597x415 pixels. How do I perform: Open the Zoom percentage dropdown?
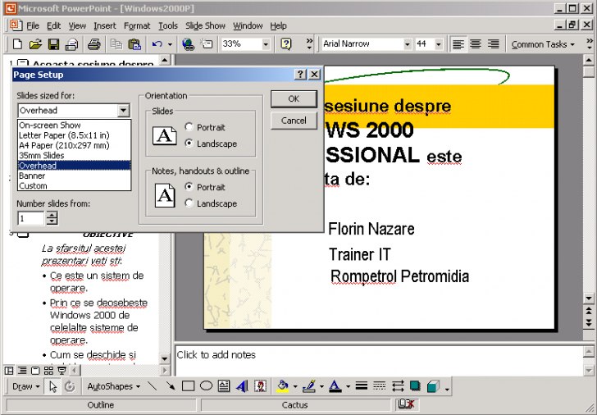[266, 44]
